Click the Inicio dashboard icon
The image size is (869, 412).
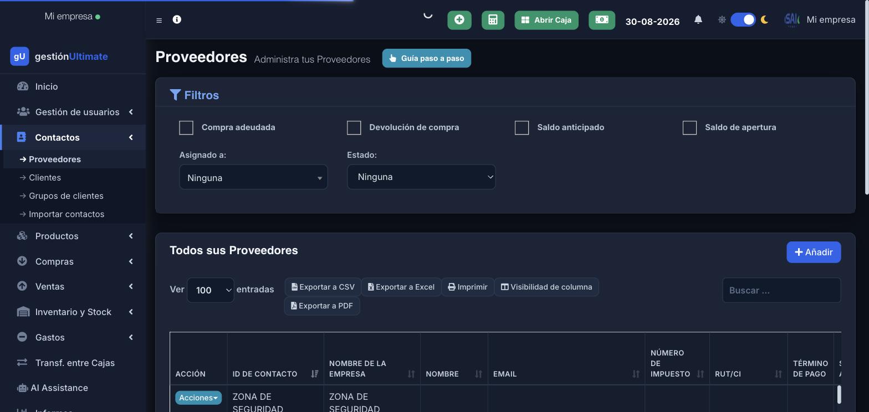23,86
